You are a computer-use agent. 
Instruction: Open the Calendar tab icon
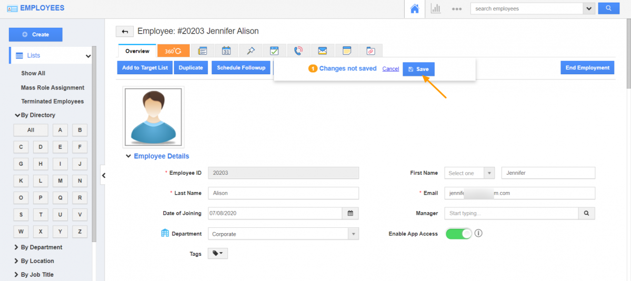point(226,51)
